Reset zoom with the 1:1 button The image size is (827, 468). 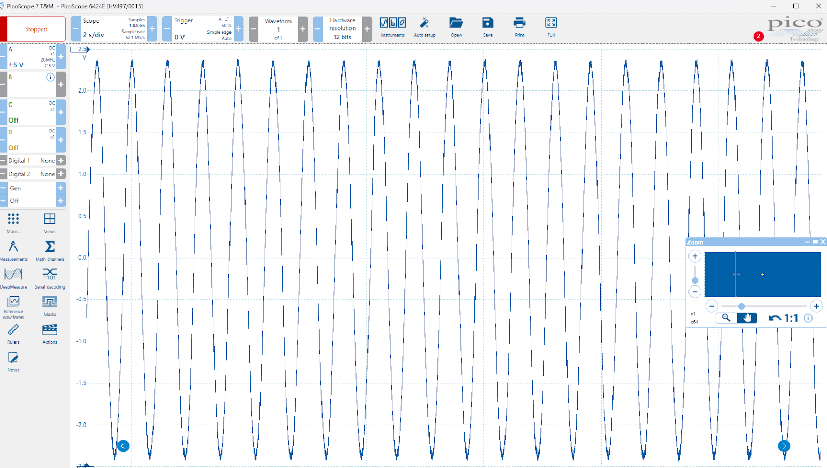[x=784, y=318]
